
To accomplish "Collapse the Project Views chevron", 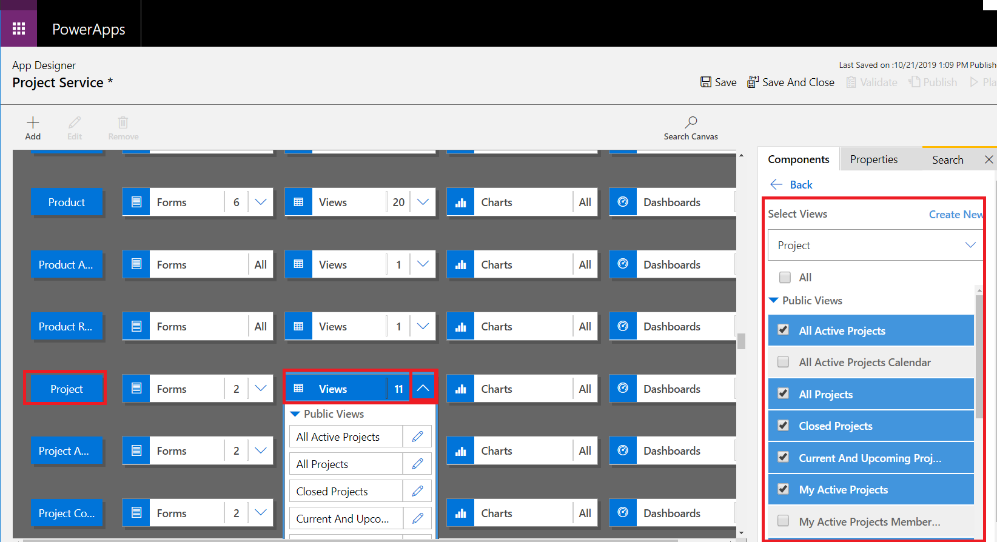I will point(423,389).
